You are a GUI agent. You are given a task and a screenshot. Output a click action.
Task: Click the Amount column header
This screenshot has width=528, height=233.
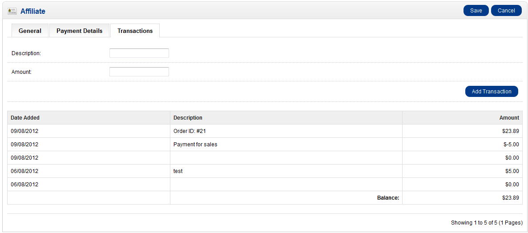[x=509, y=118]
